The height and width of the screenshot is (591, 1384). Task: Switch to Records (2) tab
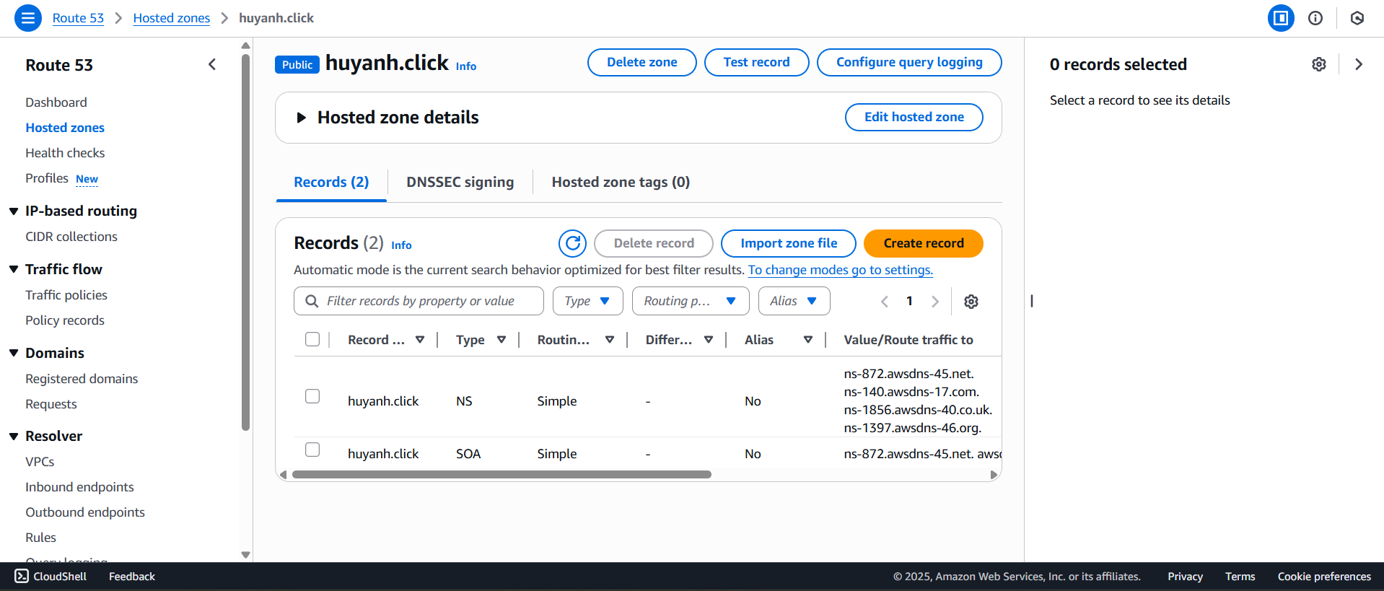(331, 183)
